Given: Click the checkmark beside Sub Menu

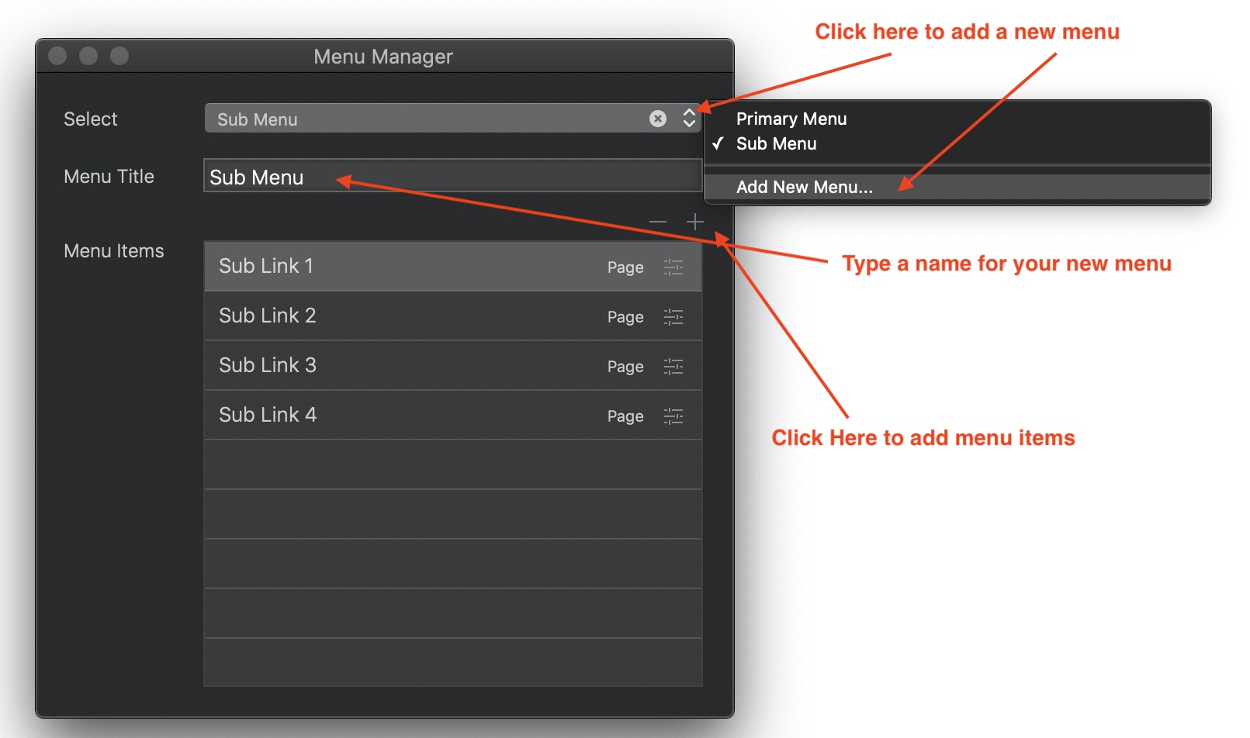Looking at the screenshot, I should click(x=720, y=143).
